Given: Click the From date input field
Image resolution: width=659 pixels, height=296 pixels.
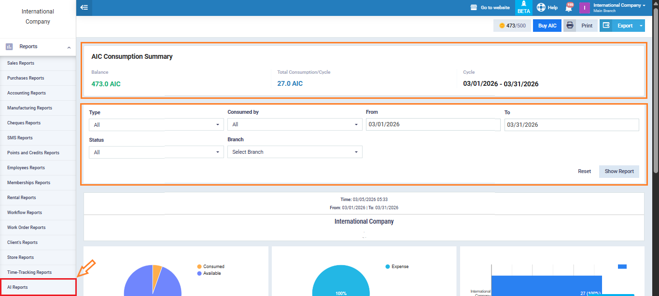Looking at the screenshot, I should point(433,125).
